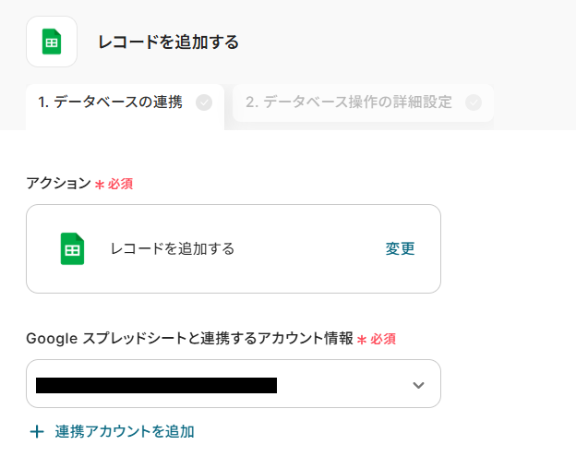Expand the account dropdown chevron arrow
576x457 pixels.
(418, 385)
